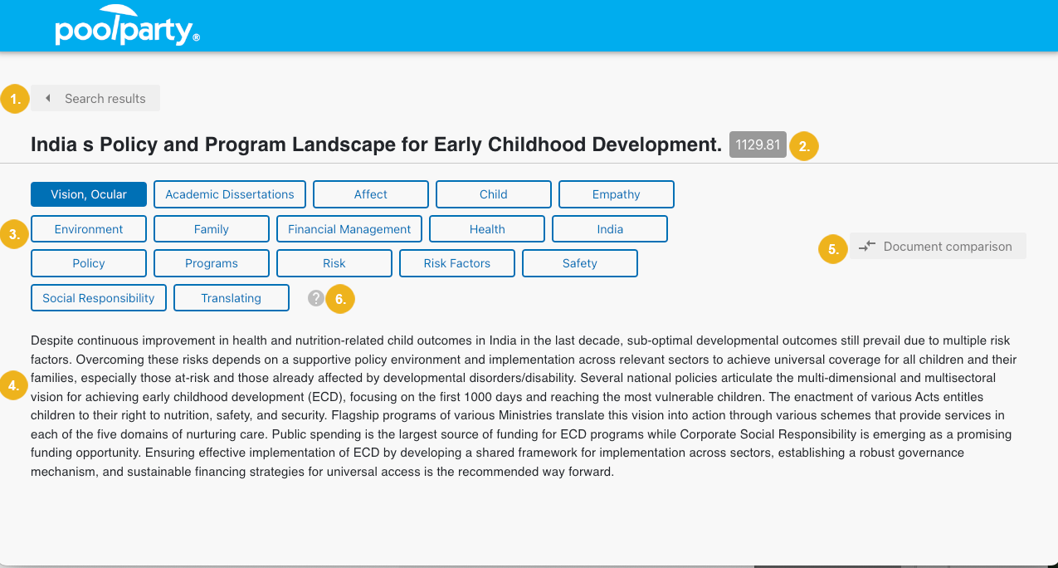Choose the Programs tag
The width and height of the screenshot is (1058, 568).
(212, 263)
